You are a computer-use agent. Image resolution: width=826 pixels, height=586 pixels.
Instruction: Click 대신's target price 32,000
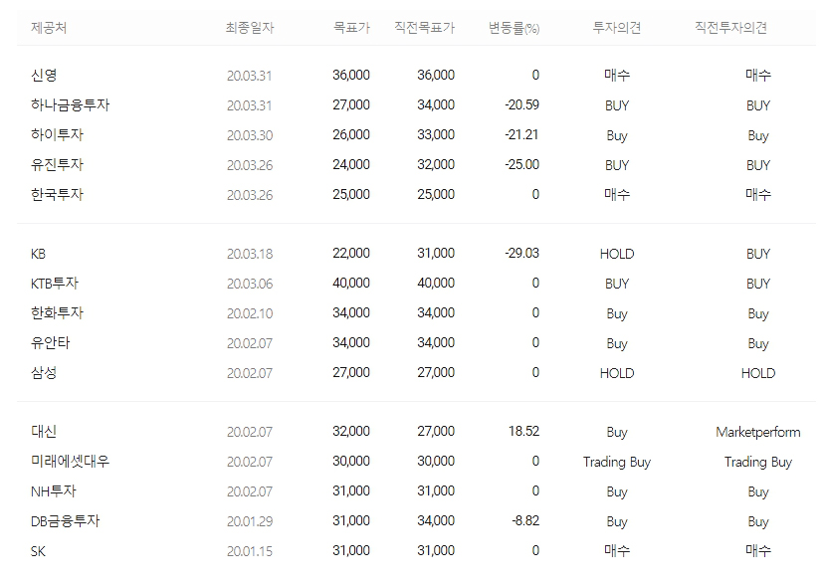(x=351, y=431)
